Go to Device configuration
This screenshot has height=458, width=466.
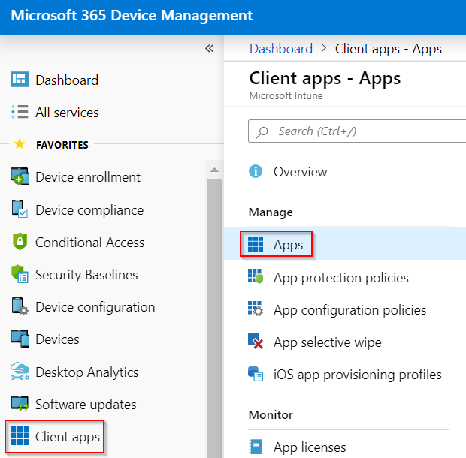click(x=95, y=307)
